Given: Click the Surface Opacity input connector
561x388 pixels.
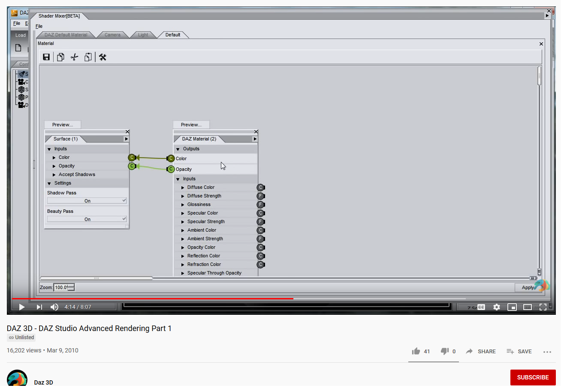Looking at the screenshot, I should click(132, 166).
